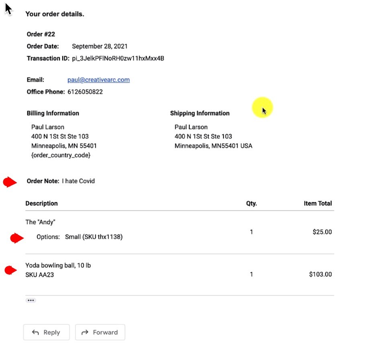Click the Description column header
Image resolution: width=377 pixels, height=348 pixels.
click(x=41, y=203)
